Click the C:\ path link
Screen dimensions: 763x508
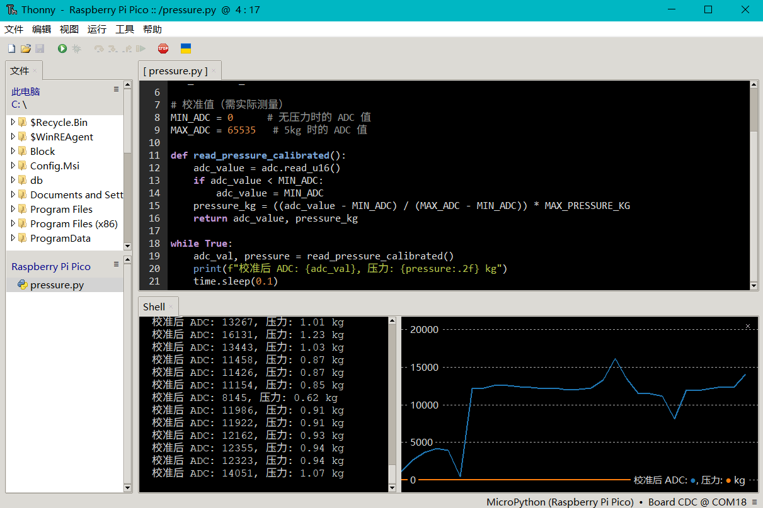tap(19, 104)
